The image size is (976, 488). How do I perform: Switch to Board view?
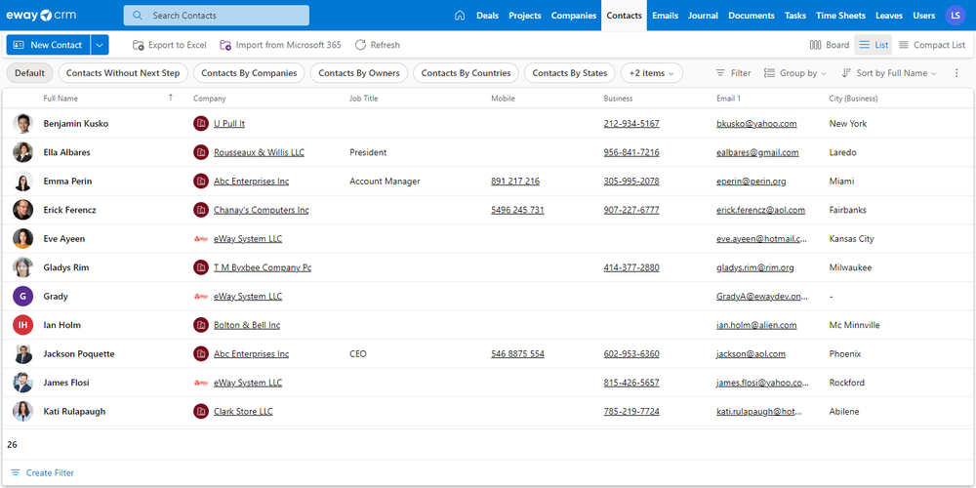[x=829, y=45]
